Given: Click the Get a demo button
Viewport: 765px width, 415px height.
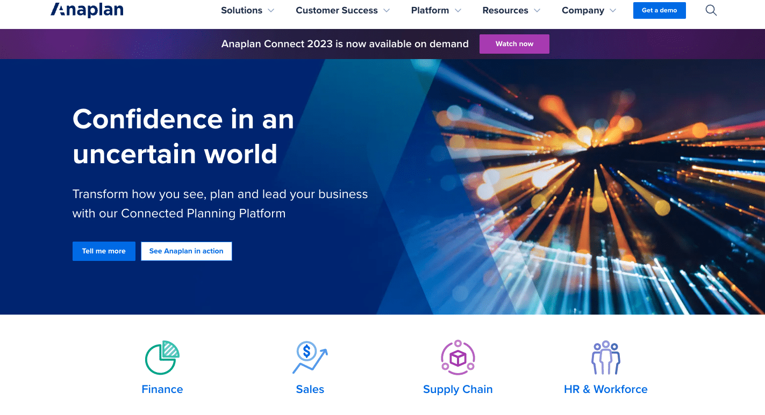Looking at the screenshot, I should point(660,10).
